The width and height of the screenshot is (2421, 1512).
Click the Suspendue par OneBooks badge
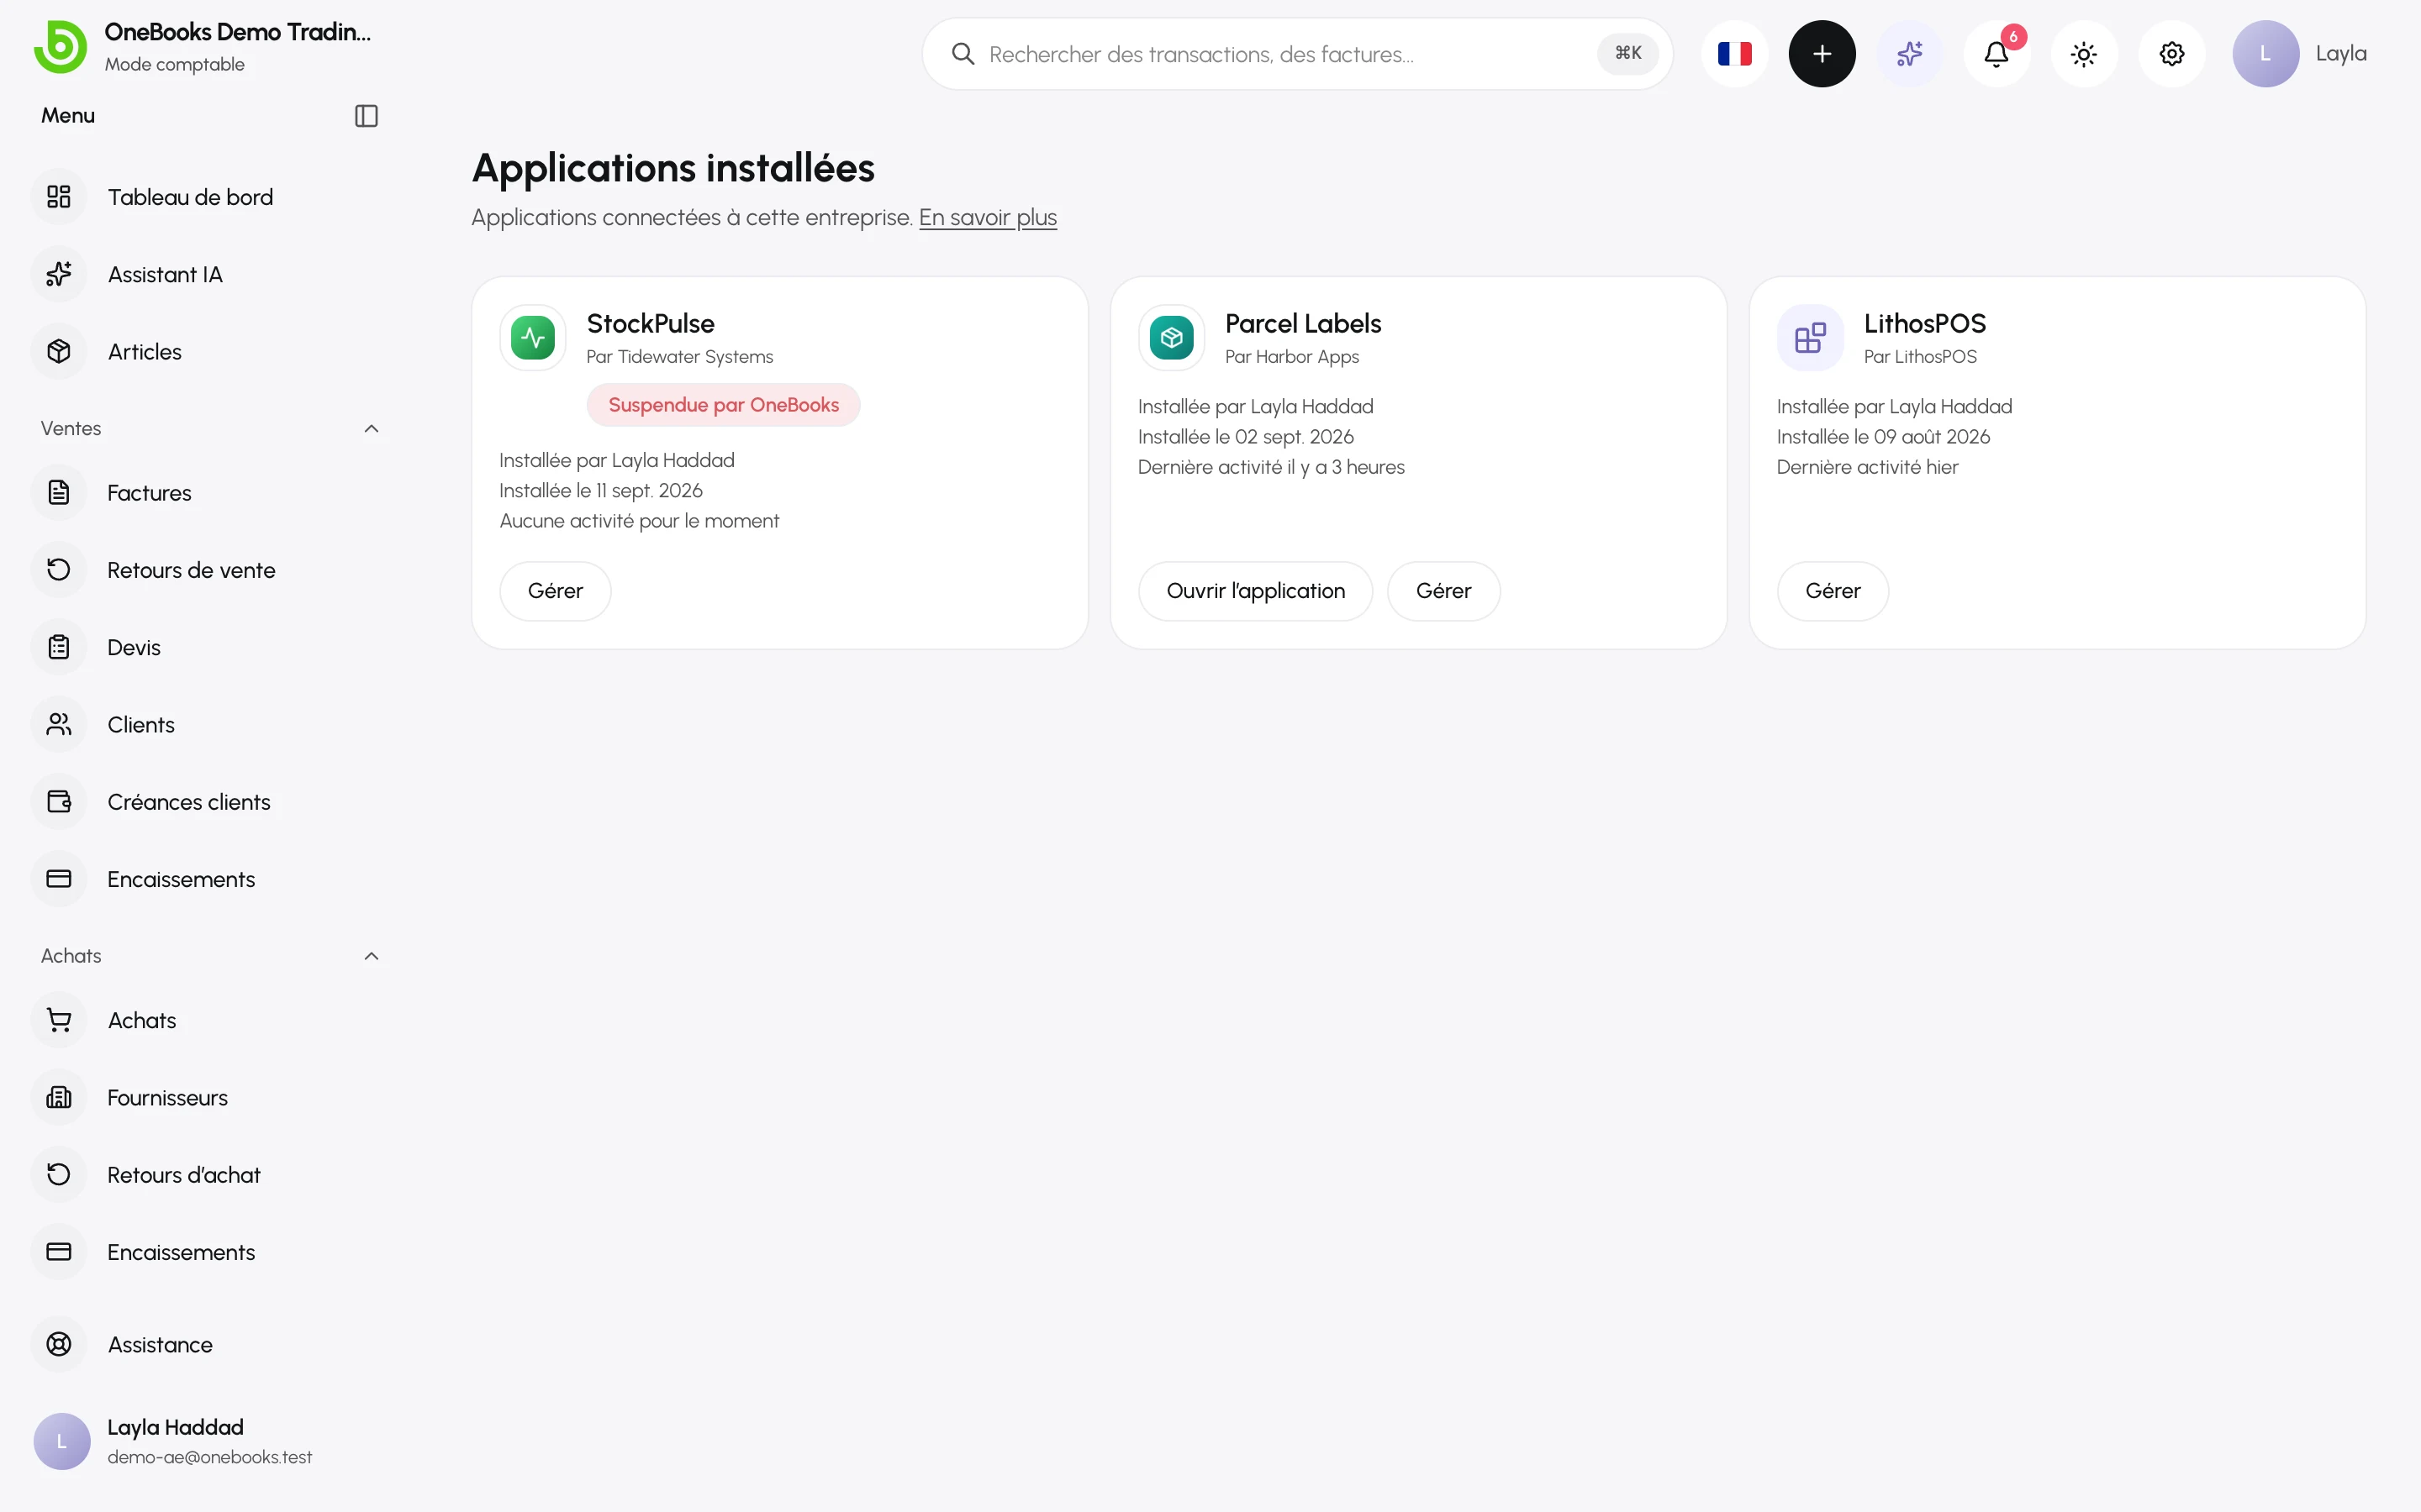coord(723,405)
